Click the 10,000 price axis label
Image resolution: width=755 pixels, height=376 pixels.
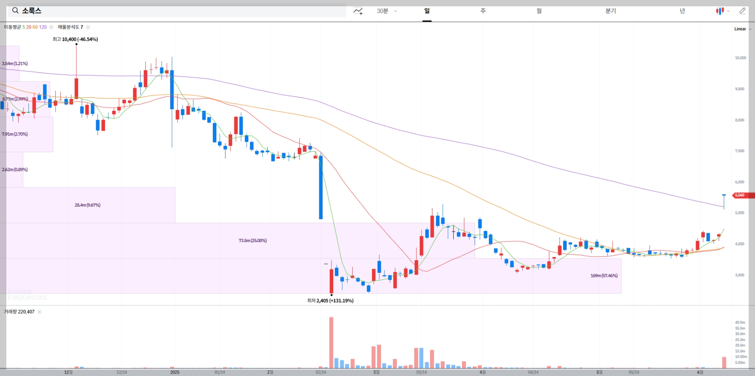pyautogui.click(x=741, y=58)
